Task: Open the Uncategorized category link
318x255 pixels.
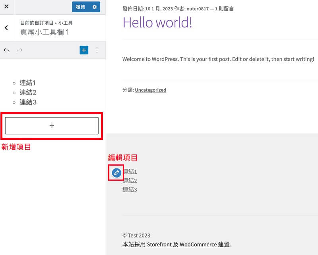Action: tap(151, 90)
